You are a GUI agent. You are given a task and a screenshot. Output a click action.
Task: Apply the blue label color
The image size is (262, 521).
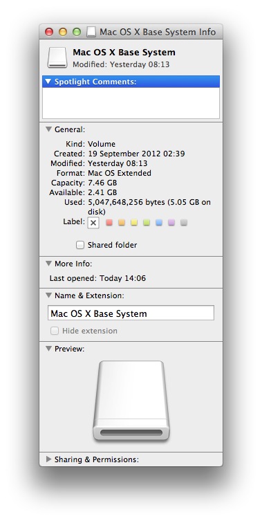pyautogui.click(x=159, y=222)
